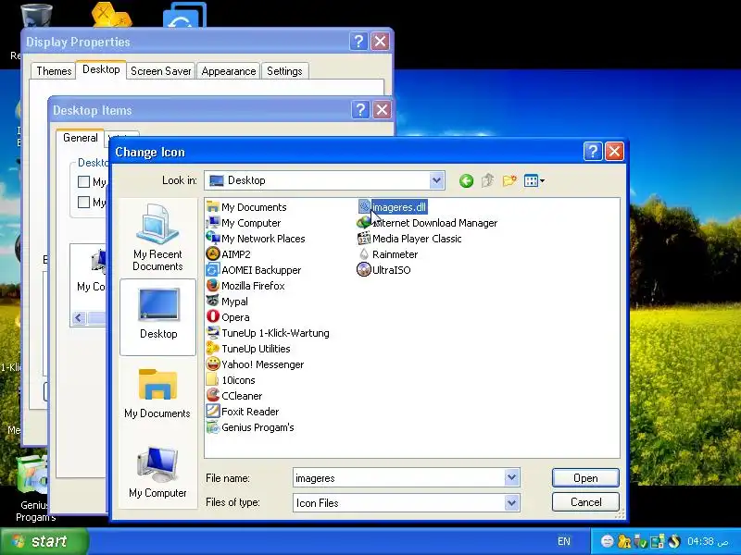Switch to Settings tab
This screenshot has height=555, width=741.
tap(284, 71)
